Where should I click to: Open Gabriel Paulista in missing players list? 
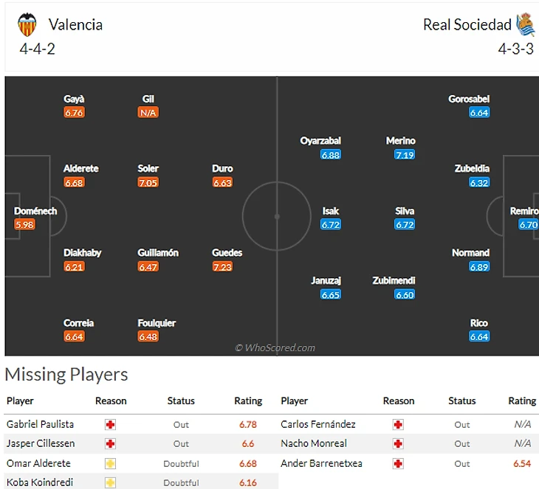click(40, 425)
